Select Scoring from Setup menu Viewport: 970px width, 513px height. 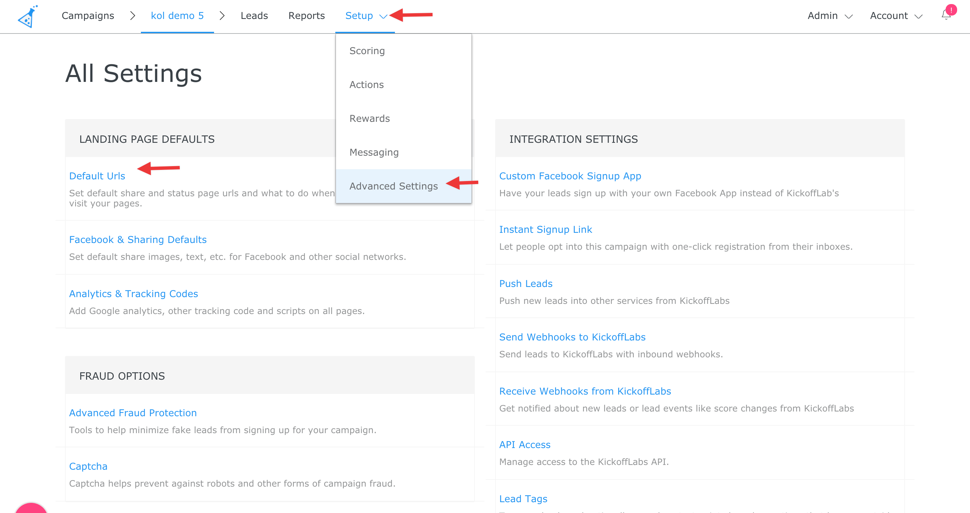pyautogui.click(x=367, y=51)
